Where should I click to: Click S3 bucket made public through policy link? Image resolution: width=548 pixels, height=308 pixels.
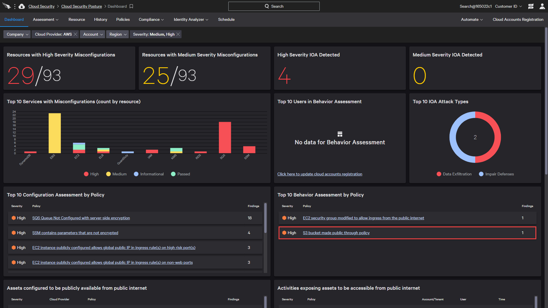point(336,232)
